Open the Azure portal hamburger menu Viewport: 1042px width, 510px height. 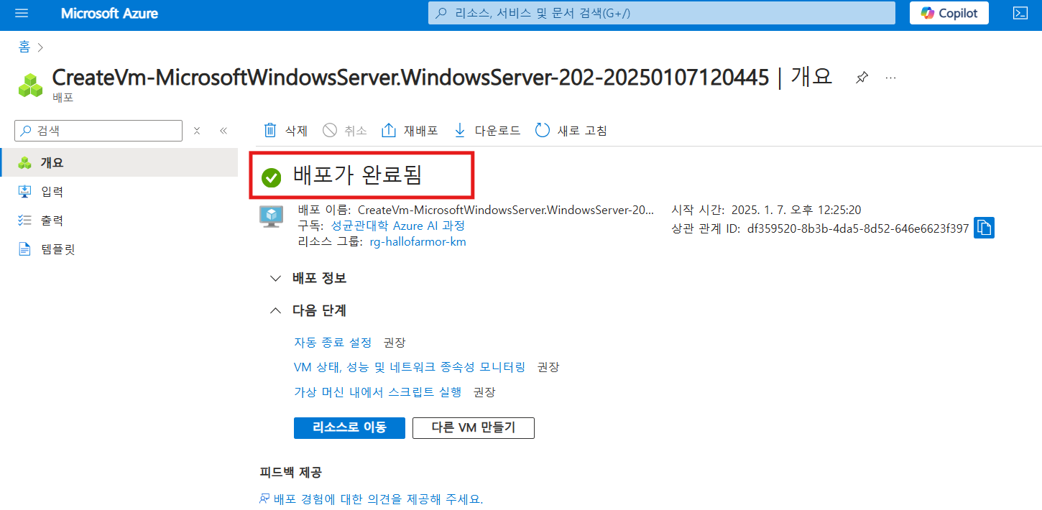pyautogui.click(x=21, y=14)
